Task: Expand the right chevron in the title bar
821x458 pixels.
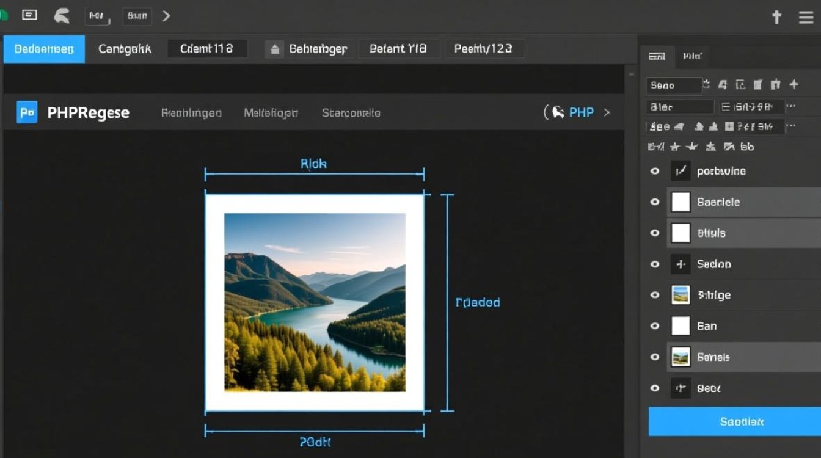Action: 166,16
